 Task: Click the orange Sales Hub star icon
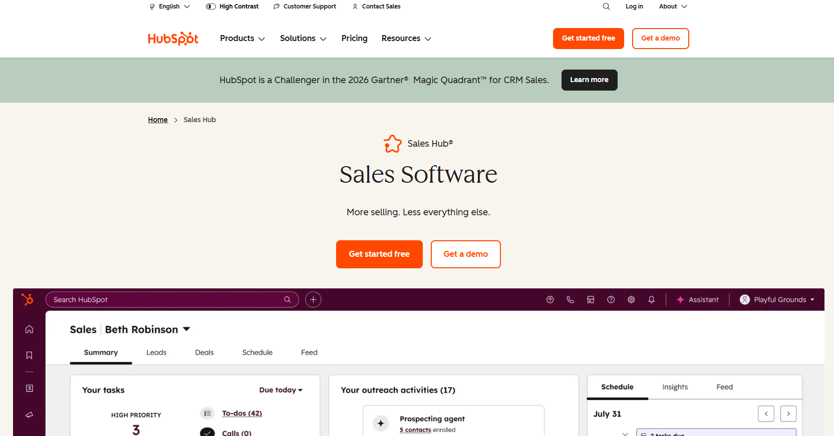(393, 144)
